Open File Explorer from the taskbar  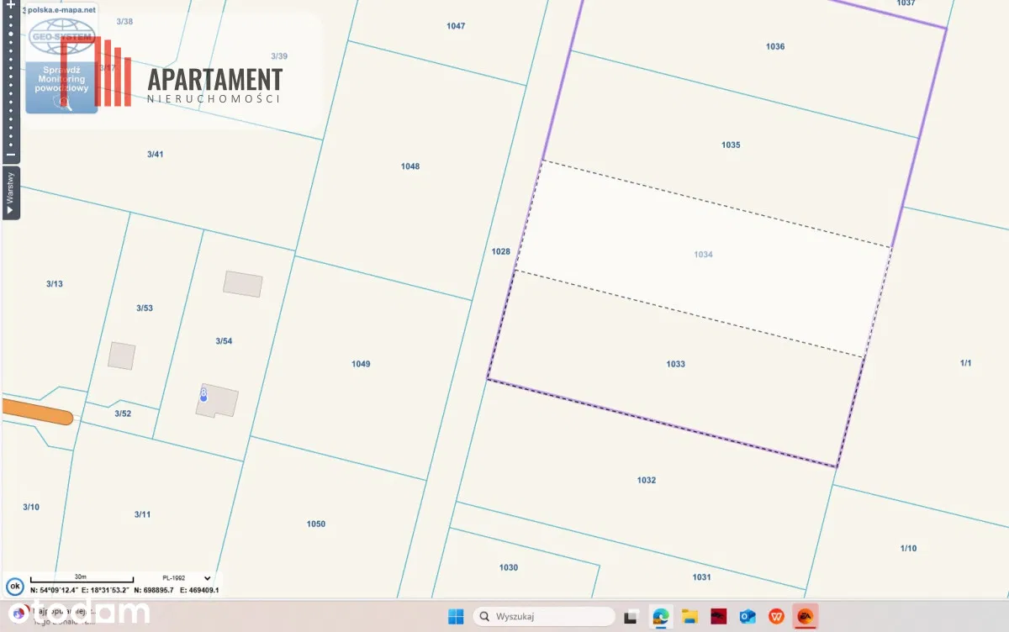point(689,617)
